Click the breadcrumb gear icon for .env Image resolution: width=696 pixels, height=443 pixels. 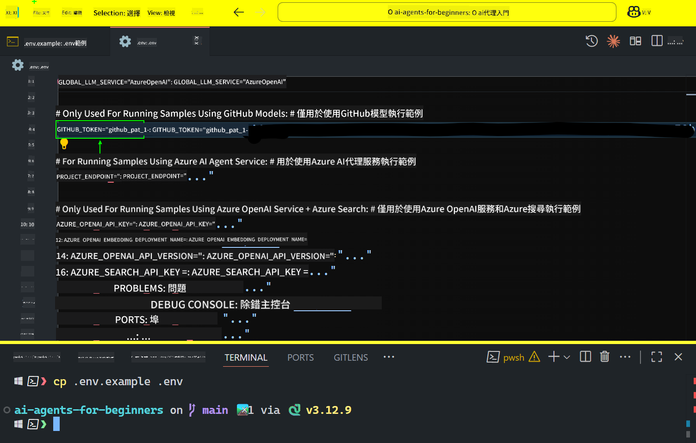pos(18,65)
